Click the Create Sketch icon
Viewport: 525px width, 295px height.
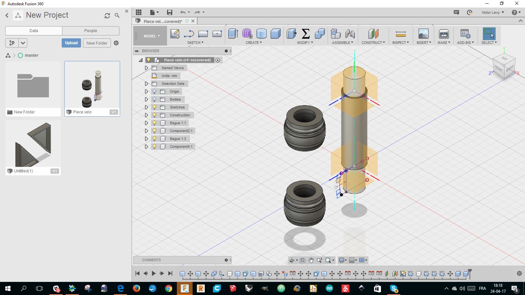coord(175,34)
